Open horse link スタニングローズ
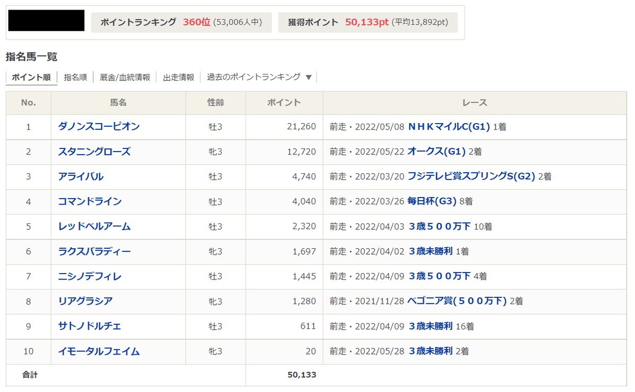 [x=94, y=152]
